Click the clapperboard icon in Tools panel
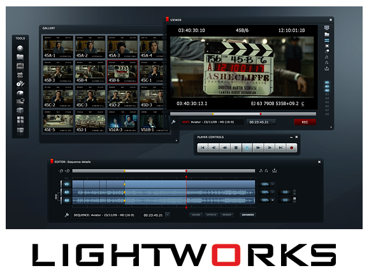Viewport: 369px width, 275px height. point(20,66)
